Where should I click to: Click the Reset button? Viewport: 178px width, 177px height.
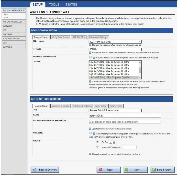pyautogui.click(x=109, y=170)
